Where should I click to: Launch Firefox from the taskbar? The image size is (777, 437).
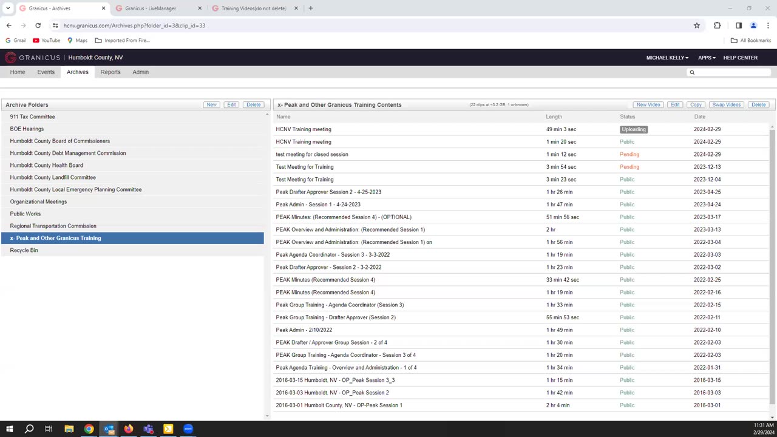(x=129, y=429)
